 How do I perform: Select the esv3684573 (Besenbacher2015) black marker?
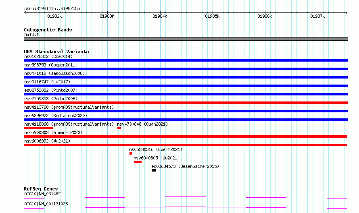[x=154, y=170]
